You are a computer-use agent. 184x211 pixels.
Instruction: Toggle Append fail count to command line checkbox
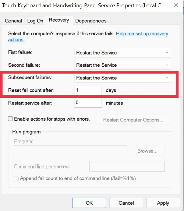pyautogui.click(x=16, y=179)
